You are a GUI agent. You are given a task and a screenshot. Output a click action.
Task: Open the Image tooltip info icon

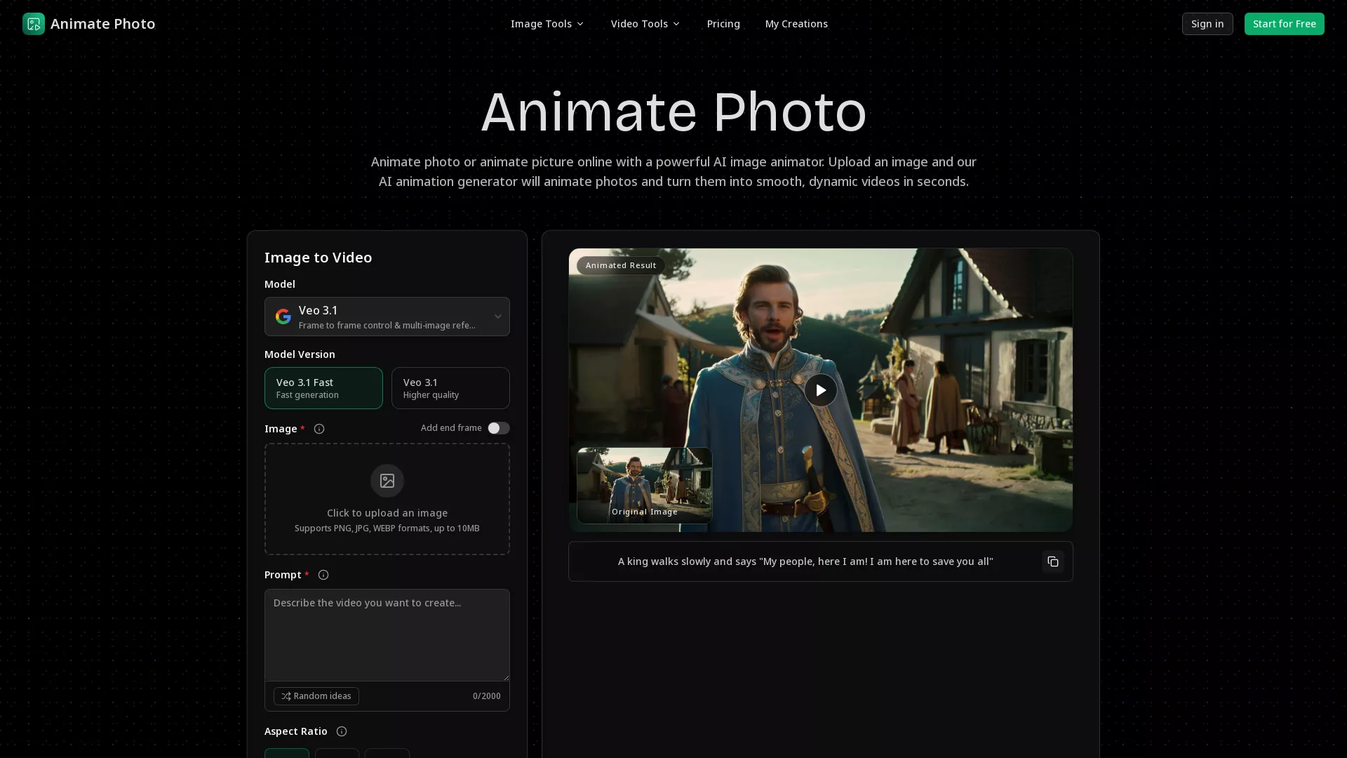click(x=319, y=429)
